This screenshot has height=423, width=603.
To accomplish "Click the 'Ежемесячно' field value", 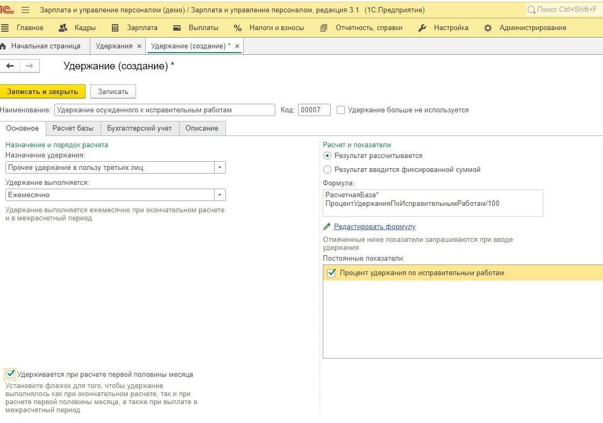I will tap(110, 195).
